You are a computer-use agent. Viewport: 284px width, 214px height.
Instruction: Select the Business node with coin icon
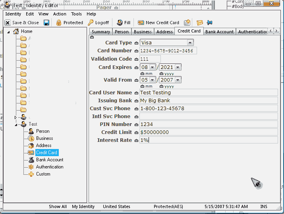[x=31, y=138]
